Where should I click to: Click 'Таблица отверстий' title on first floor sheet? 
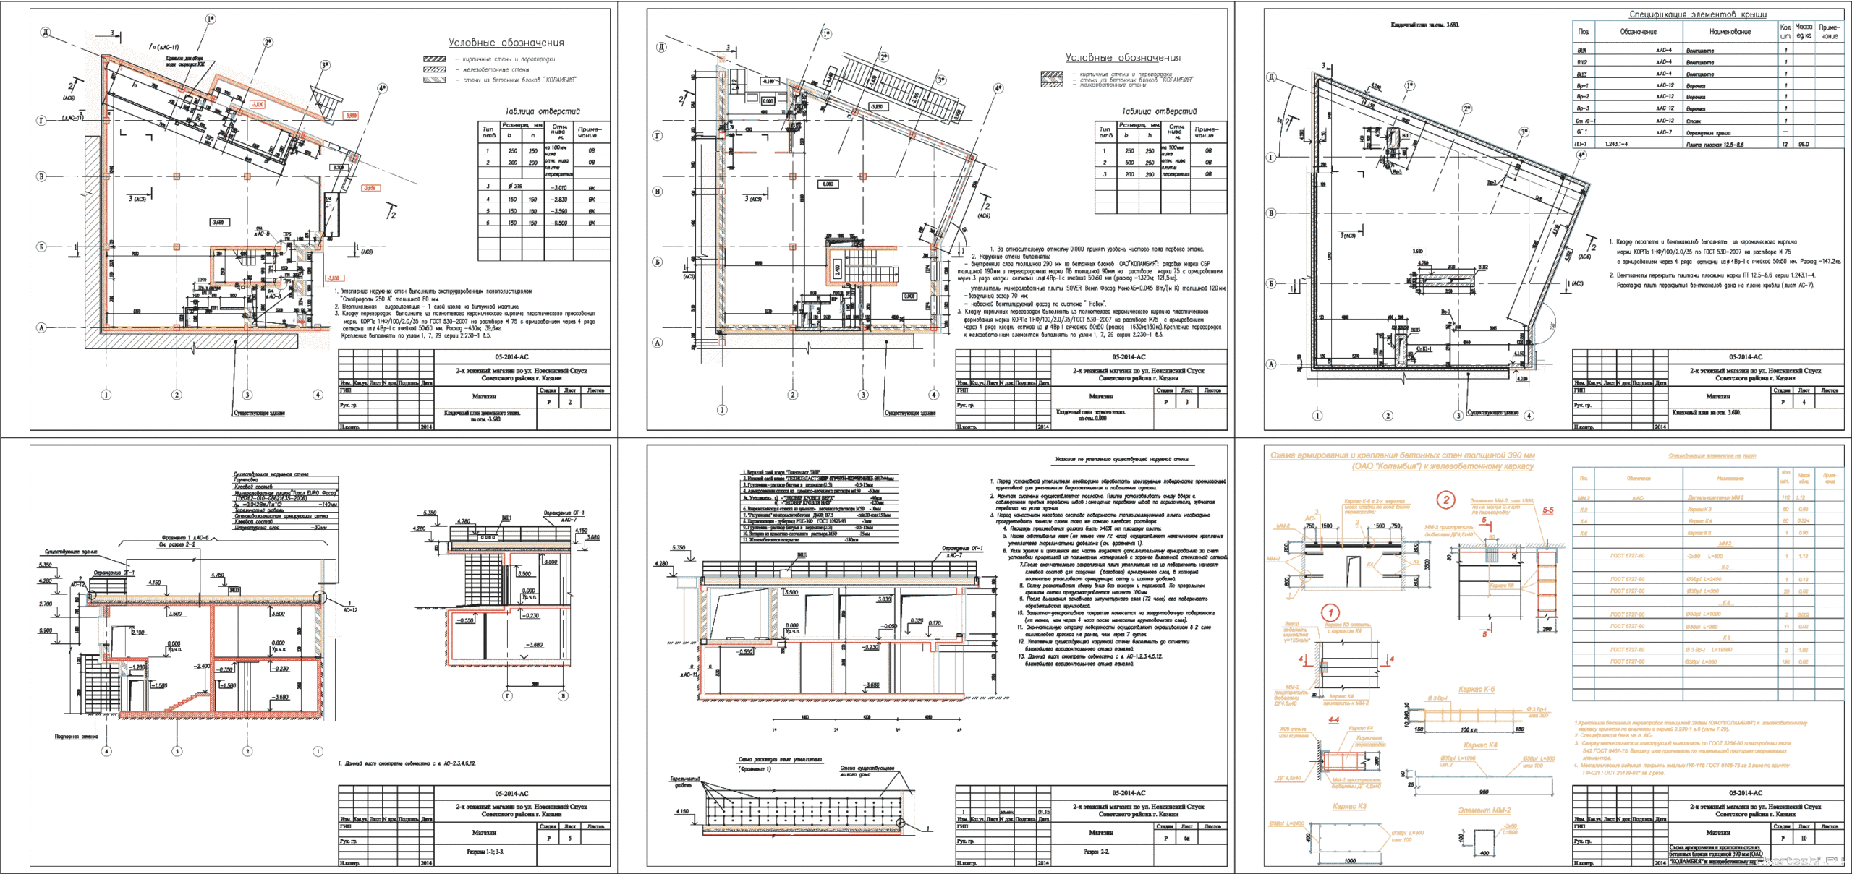(x=1160, y=111)
